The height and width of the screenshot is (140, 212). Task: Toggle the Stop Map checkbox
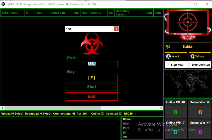pos(168,65)
